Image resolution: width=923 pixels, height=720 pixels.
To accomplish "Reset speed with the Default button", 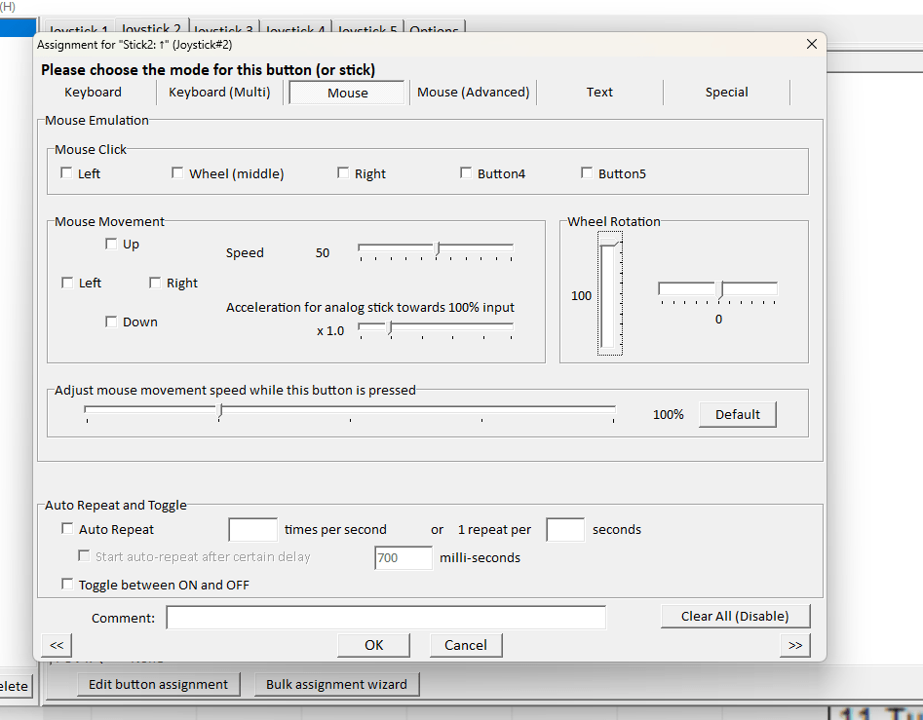I will 738,415.
